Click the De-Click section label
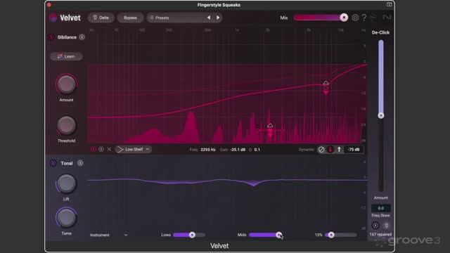Image resolution: width=450 pixels, height=253 pixels. 380,32
